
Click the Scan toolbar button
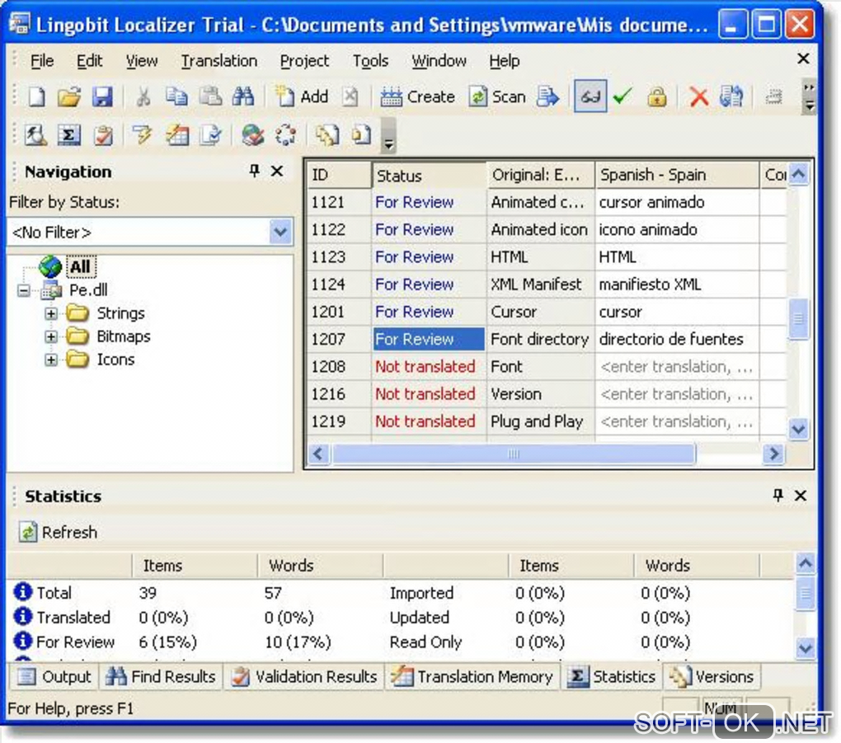coord(497,97)
